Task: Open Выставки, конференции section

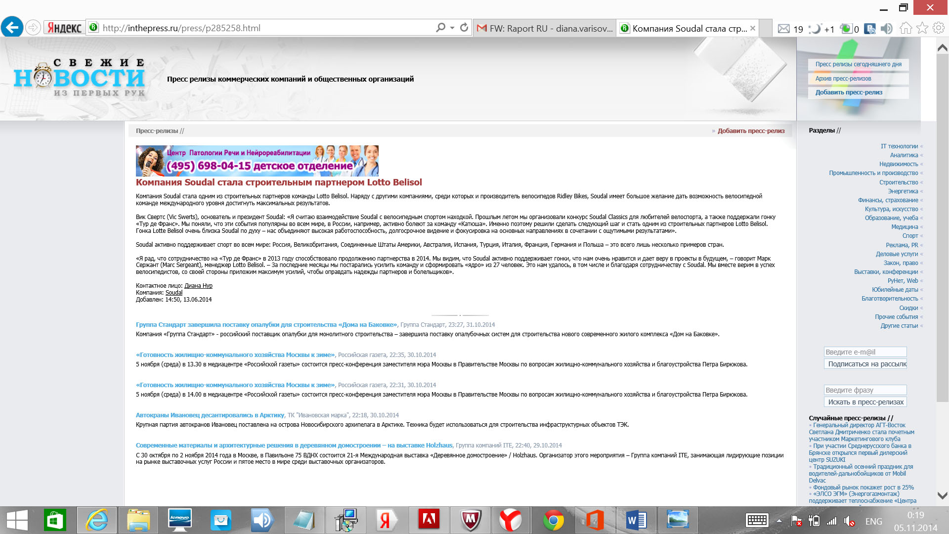Action: click(x=886, y=272)
